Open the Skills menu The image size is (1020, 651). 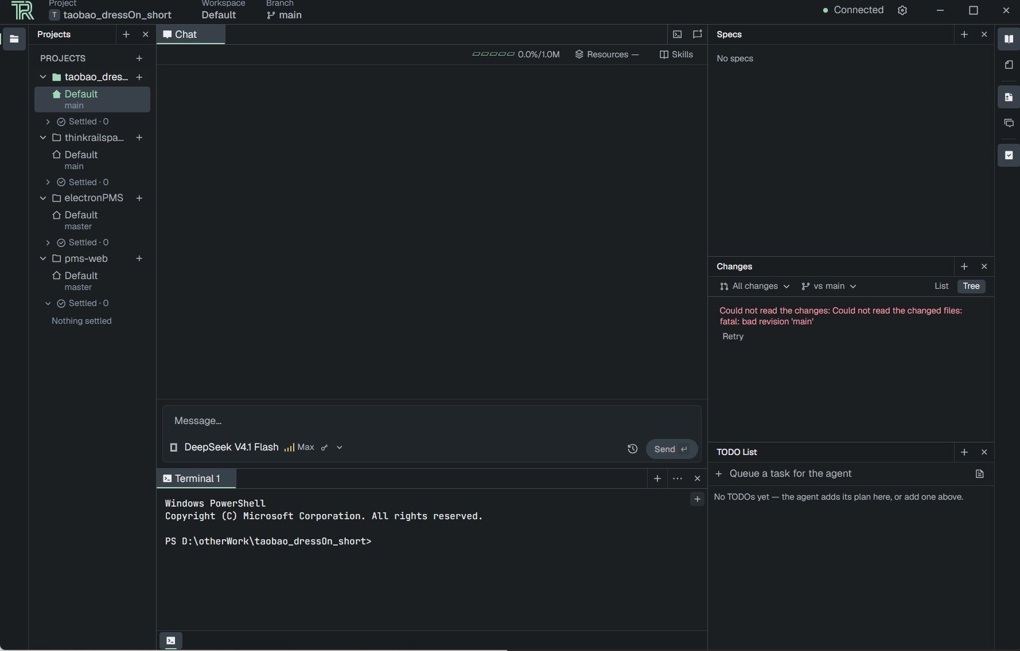pyautogui.click(x=676, y=54)
